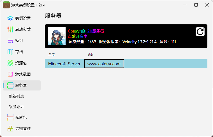Click the 服务器 server icon
The height and width of the screenshot is (137, 213).
[x=10, y=85]
